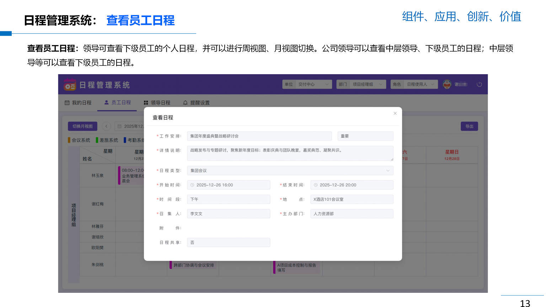Click the 工作安排 title input field
The image size is (546, 307).
[259, 136]
